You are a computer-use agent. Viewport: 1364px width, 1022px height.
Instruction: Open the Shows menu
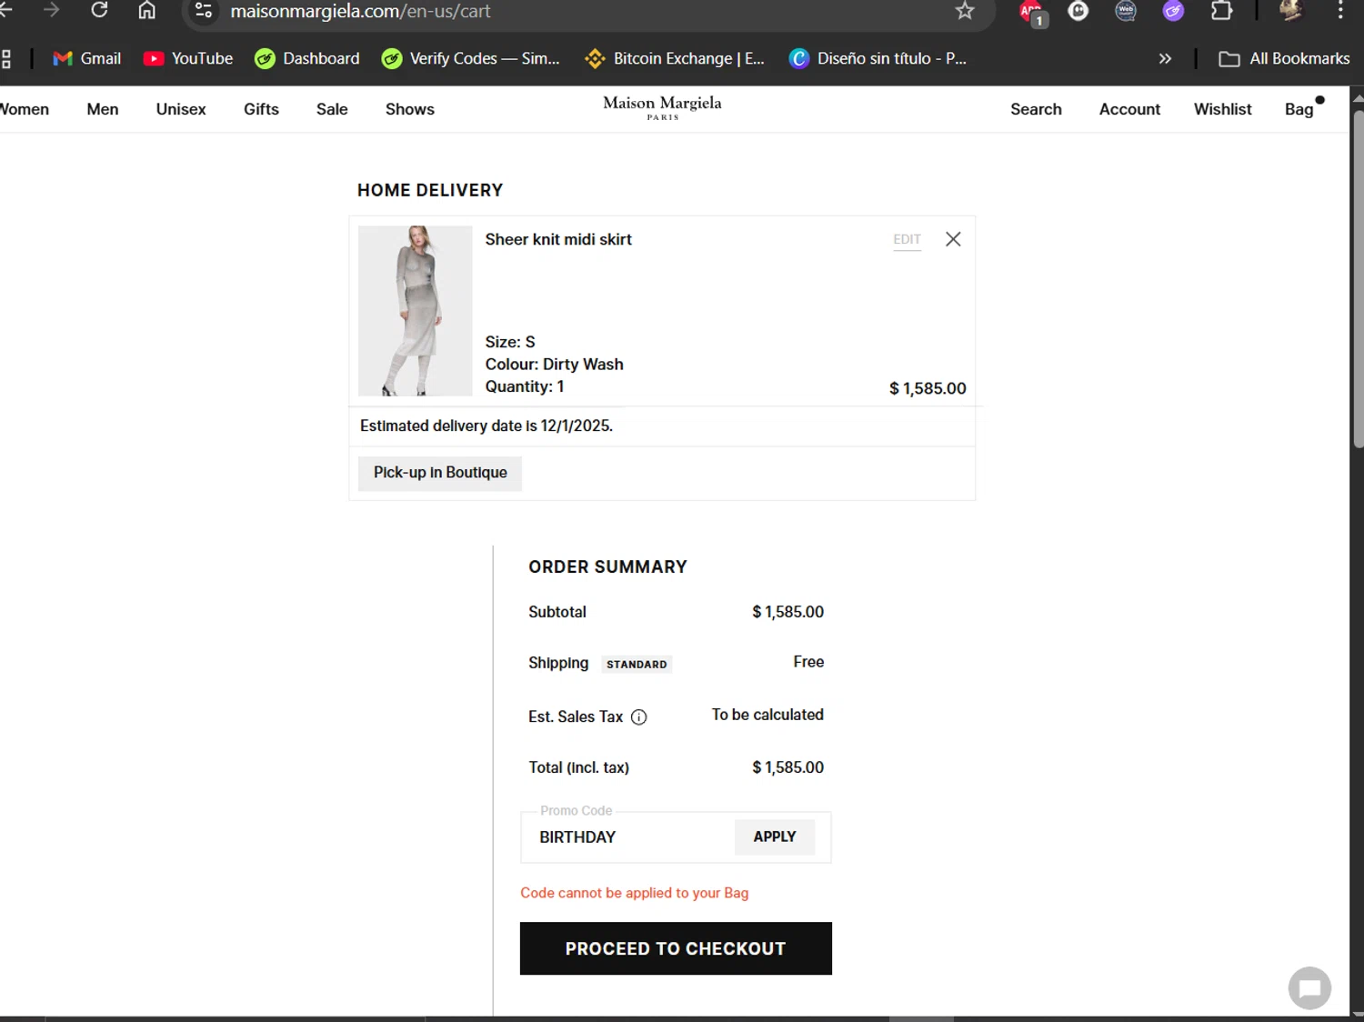(410, 109)
